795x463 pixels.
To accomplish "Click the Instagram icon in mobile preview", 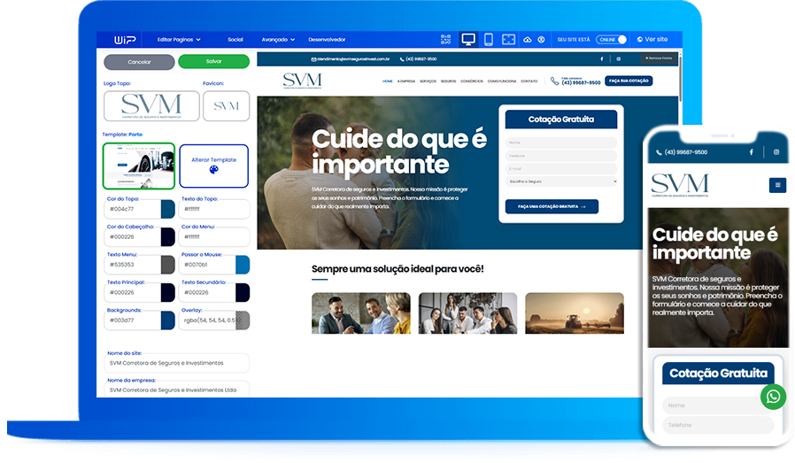I will tap(776, 152).
